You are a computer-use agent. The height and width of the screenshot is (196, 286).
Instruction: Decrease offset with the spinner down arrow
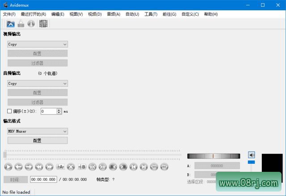pyautogui.click(x=59, y=113)
